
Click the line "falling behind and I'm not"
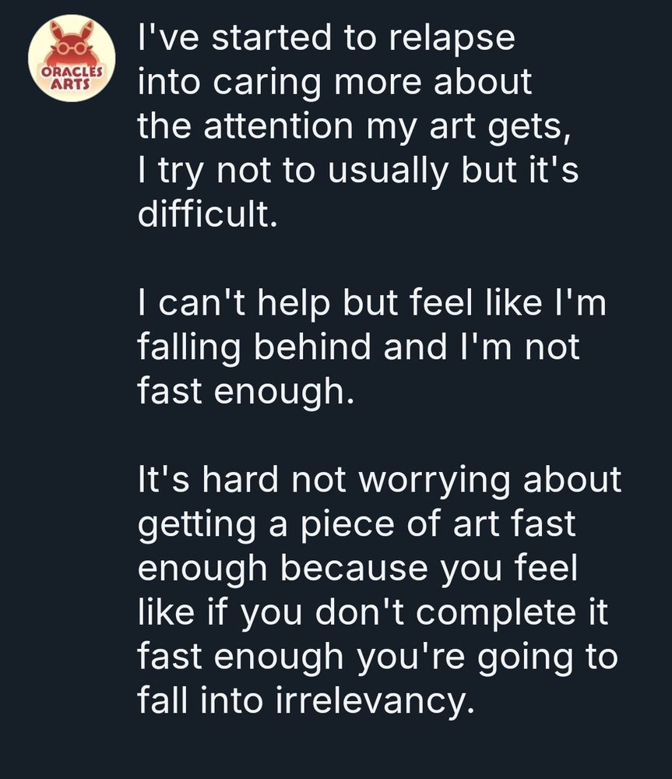[358, 347]
